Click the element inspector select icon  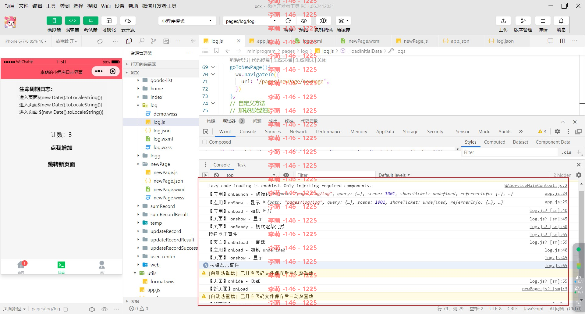(x=206, y=132)
